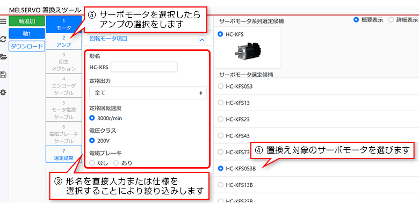
Task: Click the 定格回転速度 label
Action: 105,108
